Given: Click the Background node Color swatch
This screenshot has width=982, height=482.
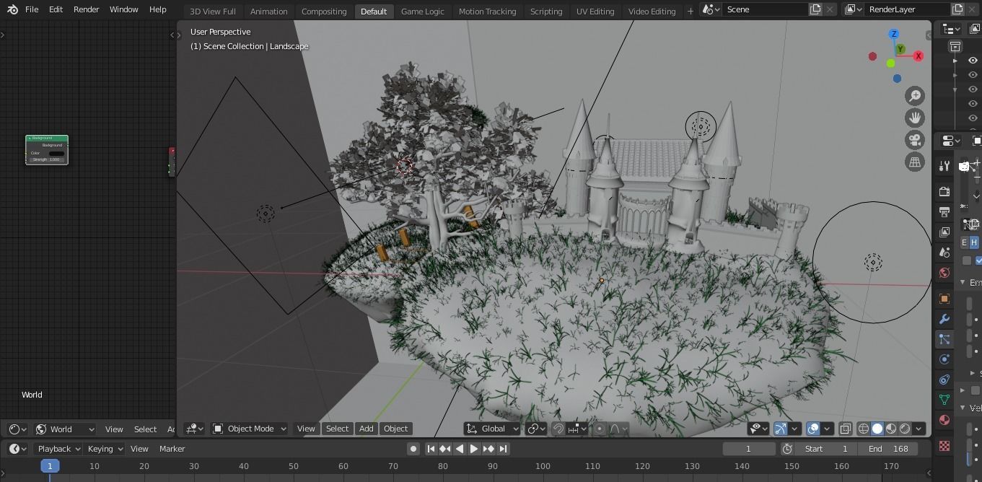Looking at the screenshot, I should [x=56, y=153].
